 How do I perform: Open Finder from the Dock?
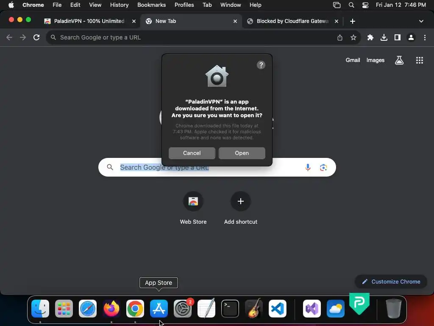pos(40,309)
